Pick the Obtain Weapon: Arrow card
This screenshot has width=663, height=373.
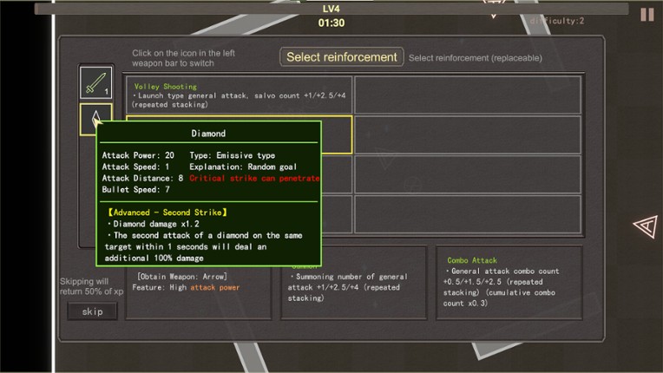(x=200, y=282)
